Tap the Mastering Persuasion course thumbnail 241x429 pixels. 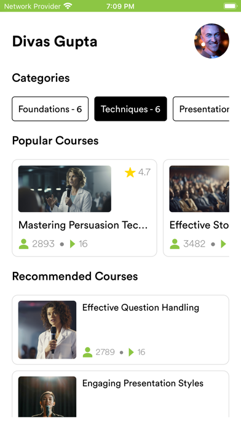tap(65, 189)
